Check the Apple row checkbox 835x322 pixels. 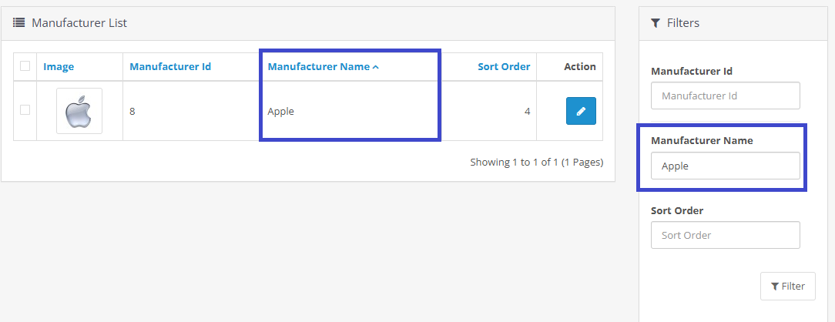(x=25, y=110)
